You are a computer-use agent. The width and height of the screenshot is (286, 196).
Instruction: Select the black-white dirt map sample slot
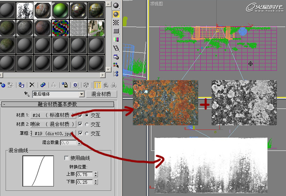(x=25, y=11)
